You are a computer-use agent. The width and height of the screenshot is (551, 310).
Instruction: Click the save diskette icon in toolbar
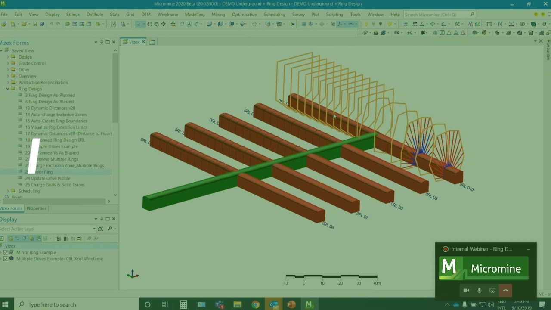35,24
